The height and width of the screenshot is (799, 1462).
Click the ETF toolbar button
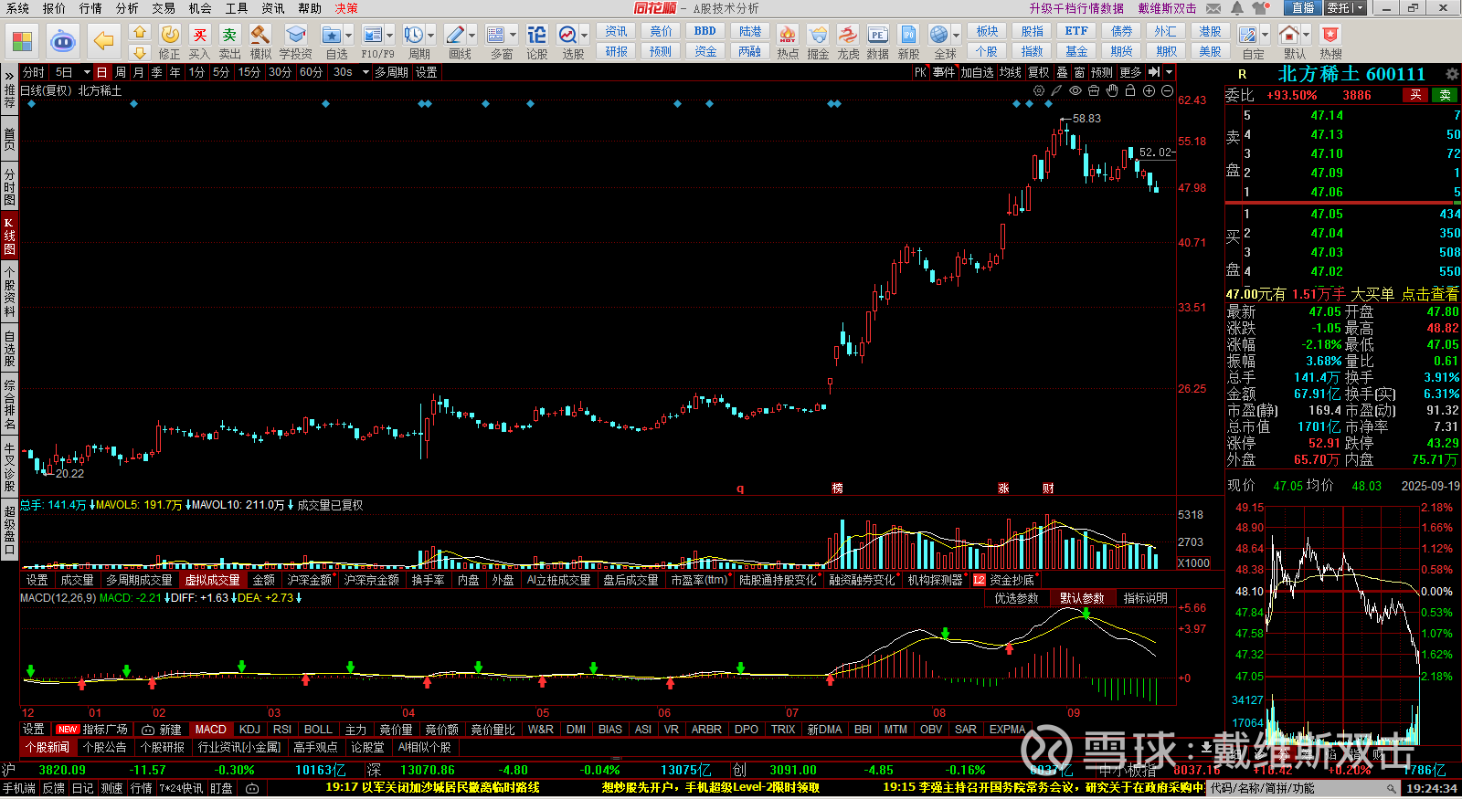coord(1076,31)
